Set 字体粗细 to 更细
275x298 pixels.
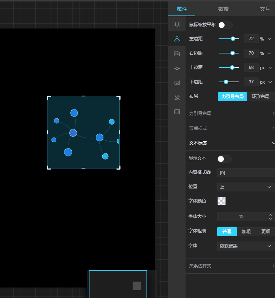pos(265,232)
